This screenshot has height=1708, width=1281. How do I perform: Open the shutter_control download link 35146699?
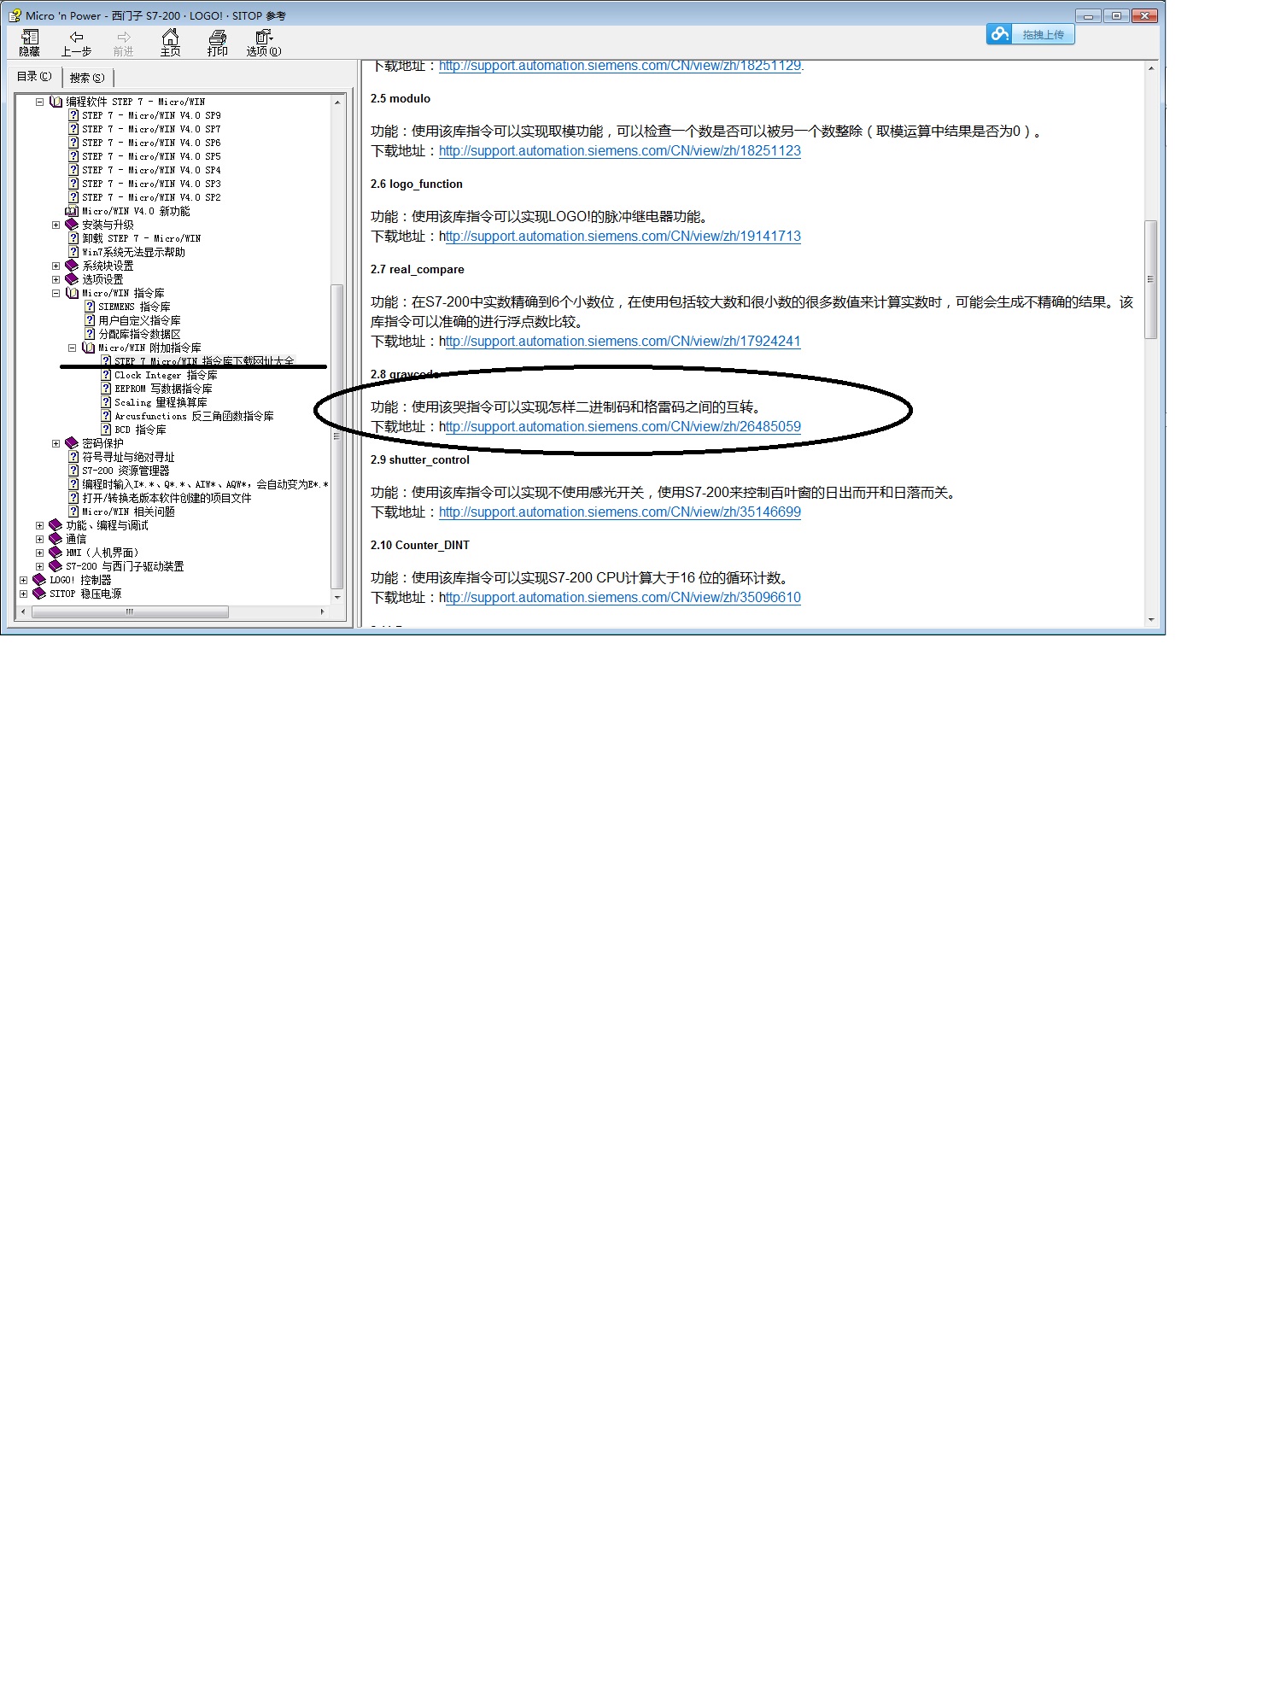point(620,512)
